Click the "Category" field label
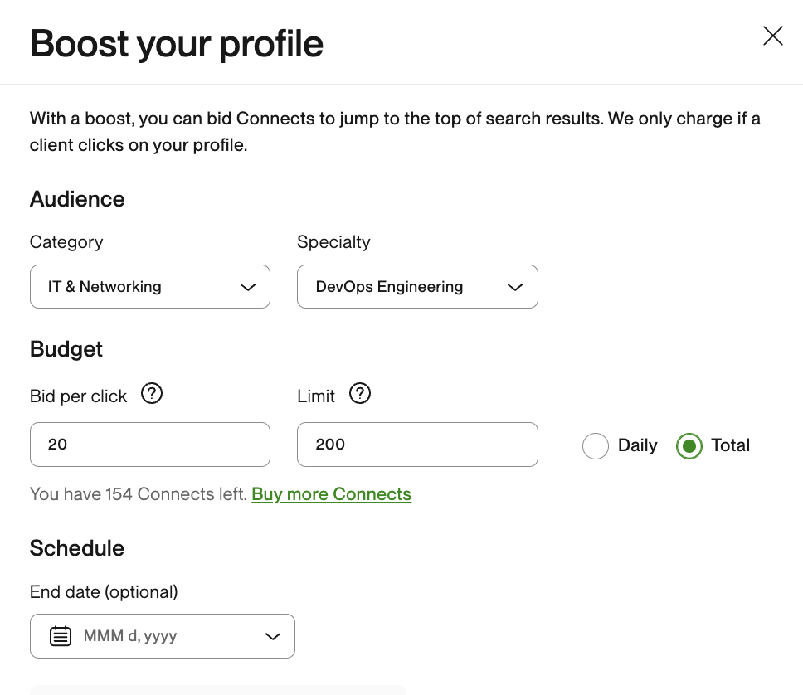803x695 pixels. pyautogui.click(x=66, y=242)
